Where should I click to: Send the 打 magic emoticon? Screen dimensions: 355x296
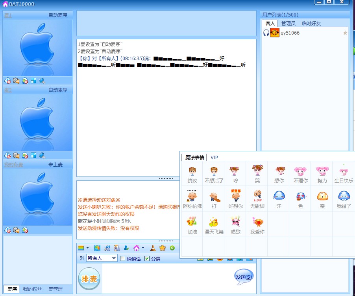tap(214, 199)
